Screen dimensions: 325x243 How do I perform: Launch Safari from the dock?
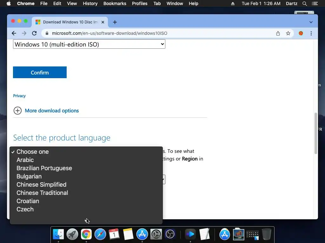pos(100,234)
